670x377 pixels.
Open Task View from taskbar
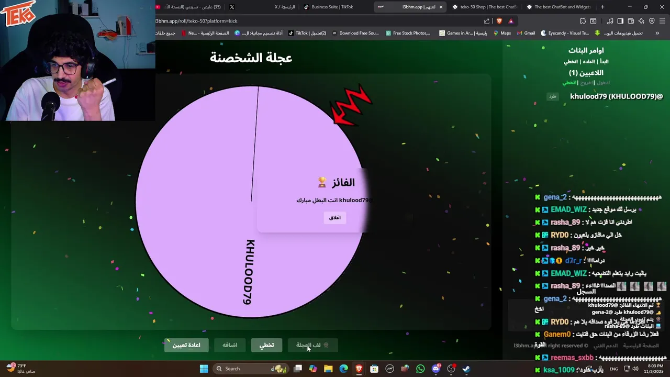coord(297,369)
